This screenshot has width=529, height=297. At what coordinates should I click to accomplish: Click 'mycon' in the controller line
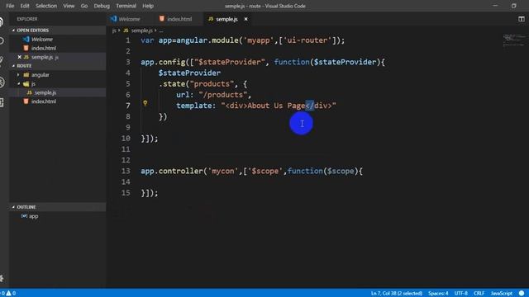click(222, 171)
